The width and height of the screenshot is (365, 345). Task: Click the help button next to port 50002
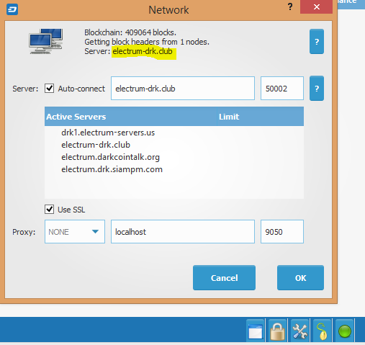click(317, 89)
